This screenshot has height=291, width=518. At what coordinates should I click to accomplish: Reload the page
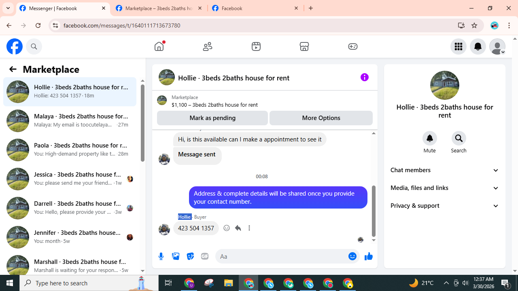click(x=38, y=25)
